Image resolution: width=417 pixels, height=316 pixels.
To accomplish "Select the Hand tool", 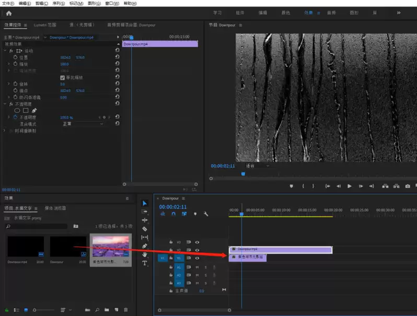I will [145, 254].
